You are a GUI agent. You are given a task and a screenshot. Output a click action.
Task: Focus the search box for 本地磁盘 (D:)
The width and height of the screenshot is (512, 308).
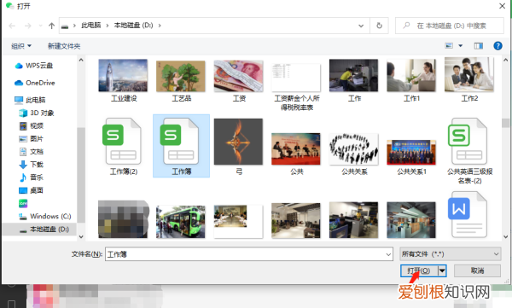coord(450,26)
